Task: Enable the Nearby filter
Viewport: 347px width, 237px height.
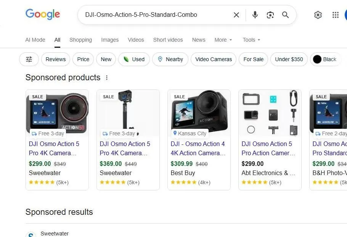Action: [x=170, y=59]
